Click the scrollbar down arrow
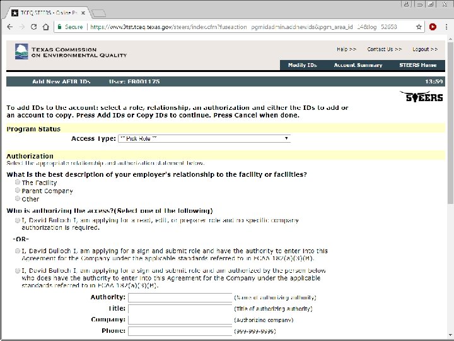 click(x=450, y=335)
